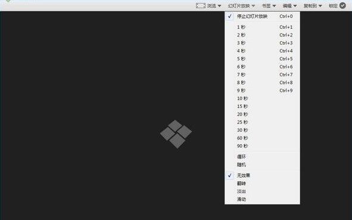The width and height of the screenshot is (352, 220).
Task: Choose 9 秒 slideshow interval
Action: 262,91
